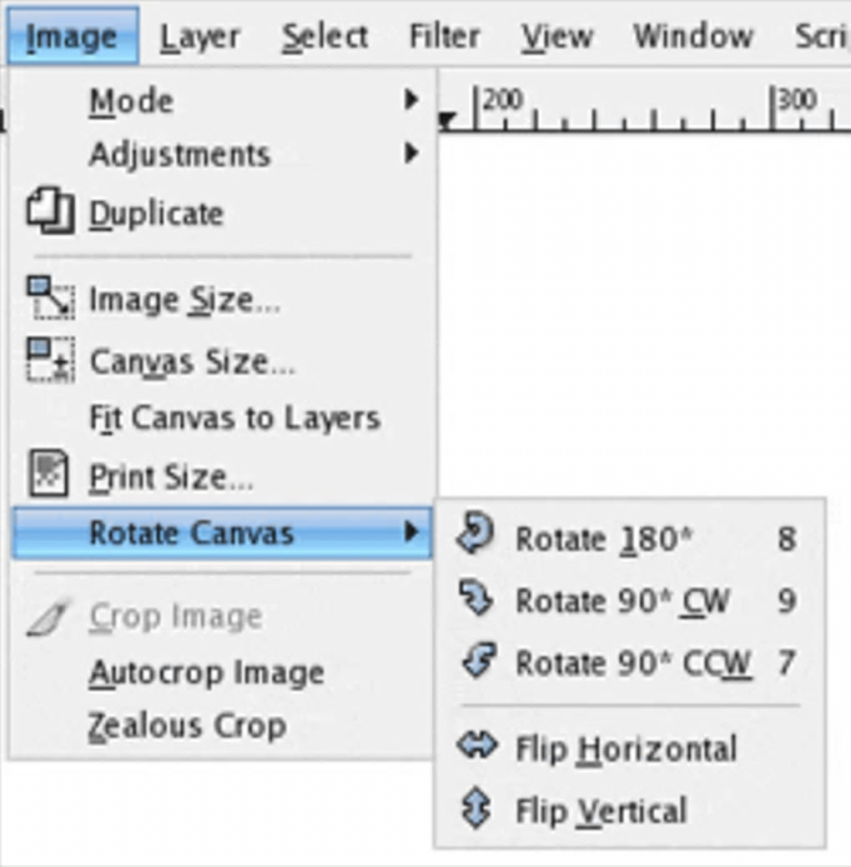Click the Rotate Canvas submenu arrow
Image resolution: width=851 pixels, height=867 pixels.
coord(410,532)
